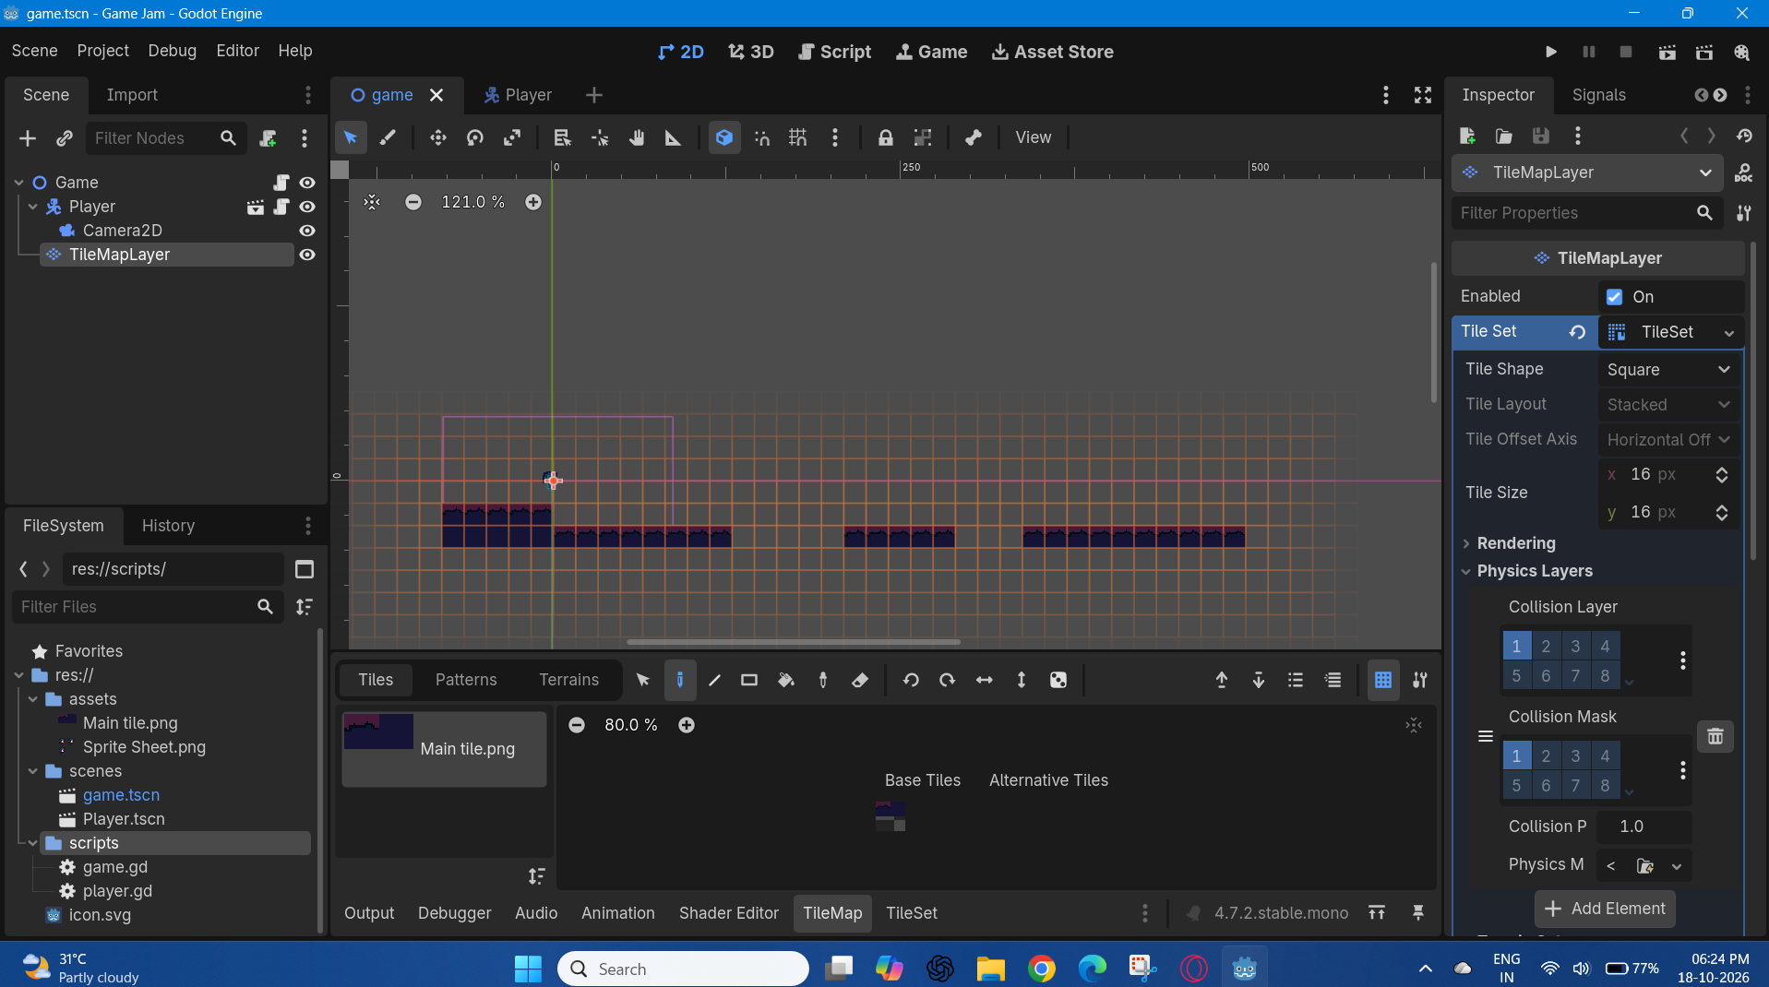Click the TileMap paint pencil tool
Screen dimensions: 1769x987
(x=679, y=680)
